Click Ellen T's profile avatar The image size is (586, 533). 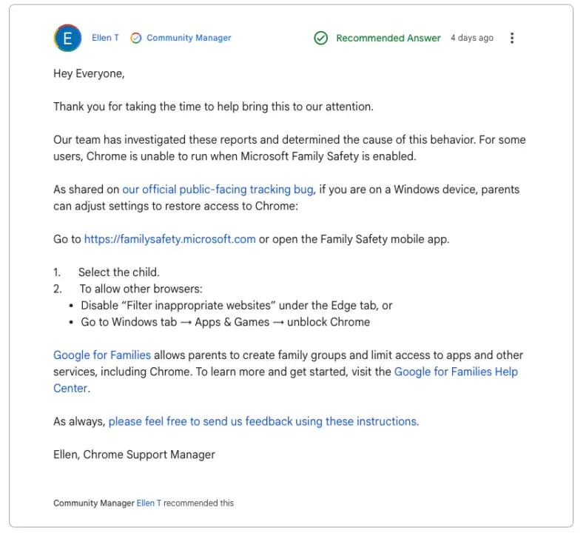click(67, 38)
